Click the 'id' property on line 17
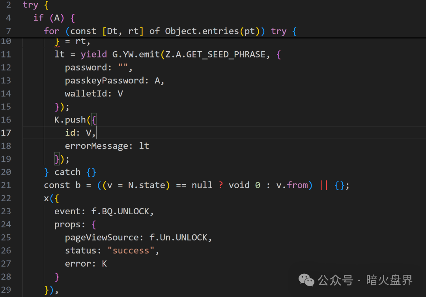The height and width of the screenshot is (297, 426). click(70, 133)
